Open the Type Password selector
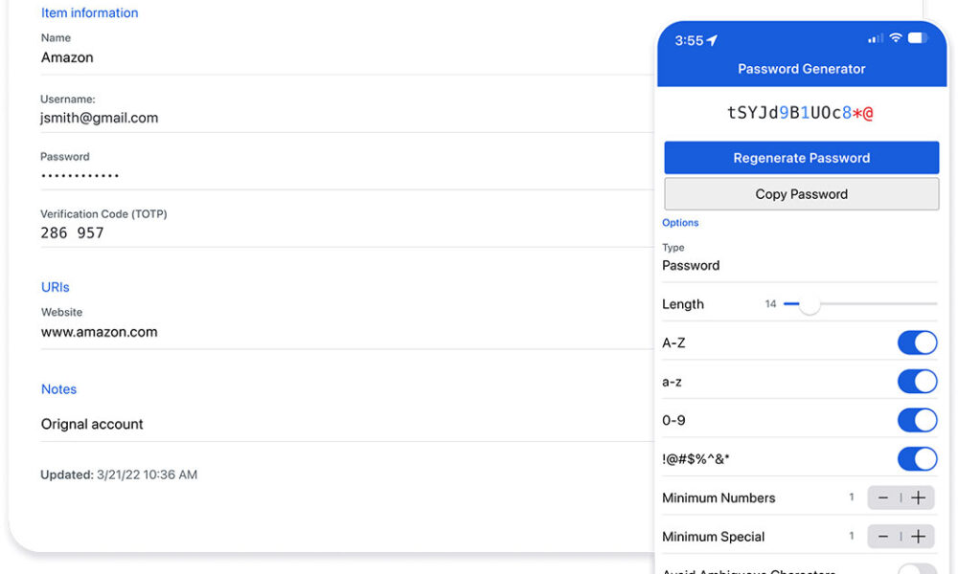Image resolution: width=958 pixels, height=574 pixels. (x=799, y=259)
